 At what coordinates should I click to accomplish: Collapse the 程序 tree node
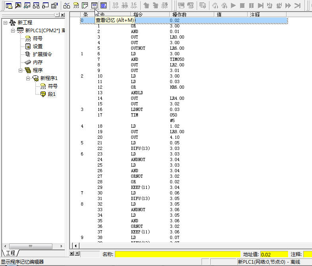click(21, 70)
